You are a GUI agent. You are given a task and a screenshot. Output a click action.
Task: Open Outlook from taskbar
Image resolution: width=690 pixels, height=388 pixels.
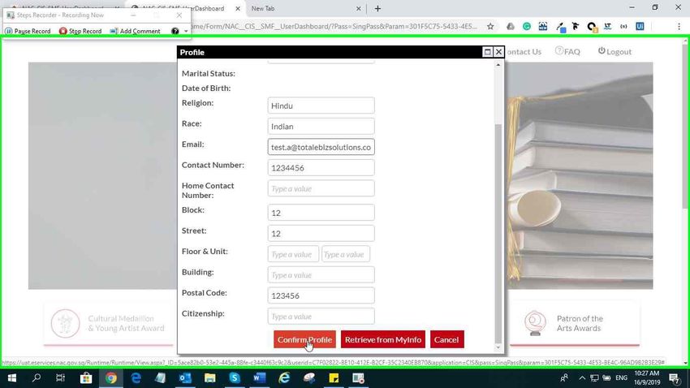[x=185, y=378]
